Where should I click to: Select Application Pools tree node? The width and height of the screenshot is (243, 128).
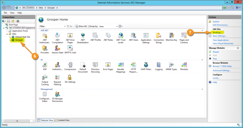tap(20, 31)
